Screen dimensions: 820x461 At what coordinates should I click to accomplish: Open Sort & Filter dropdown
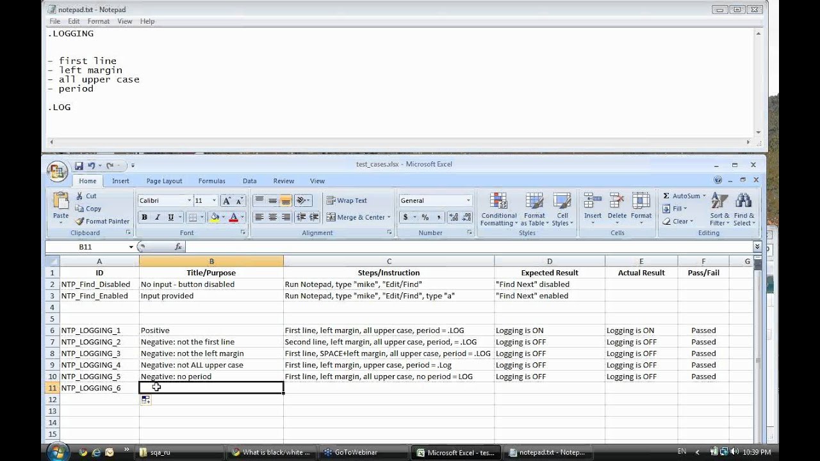[x=719, y=209]
